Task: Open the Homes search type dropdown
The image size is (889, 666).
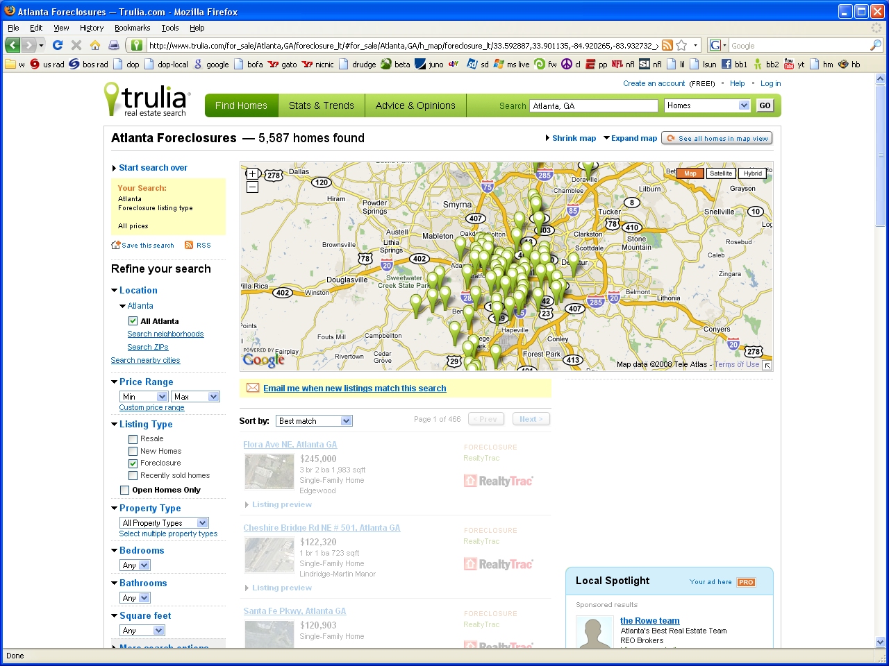Action: click(707, 105)
